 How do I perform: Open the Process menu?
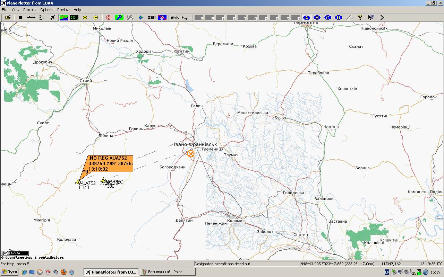pos(30,10)
